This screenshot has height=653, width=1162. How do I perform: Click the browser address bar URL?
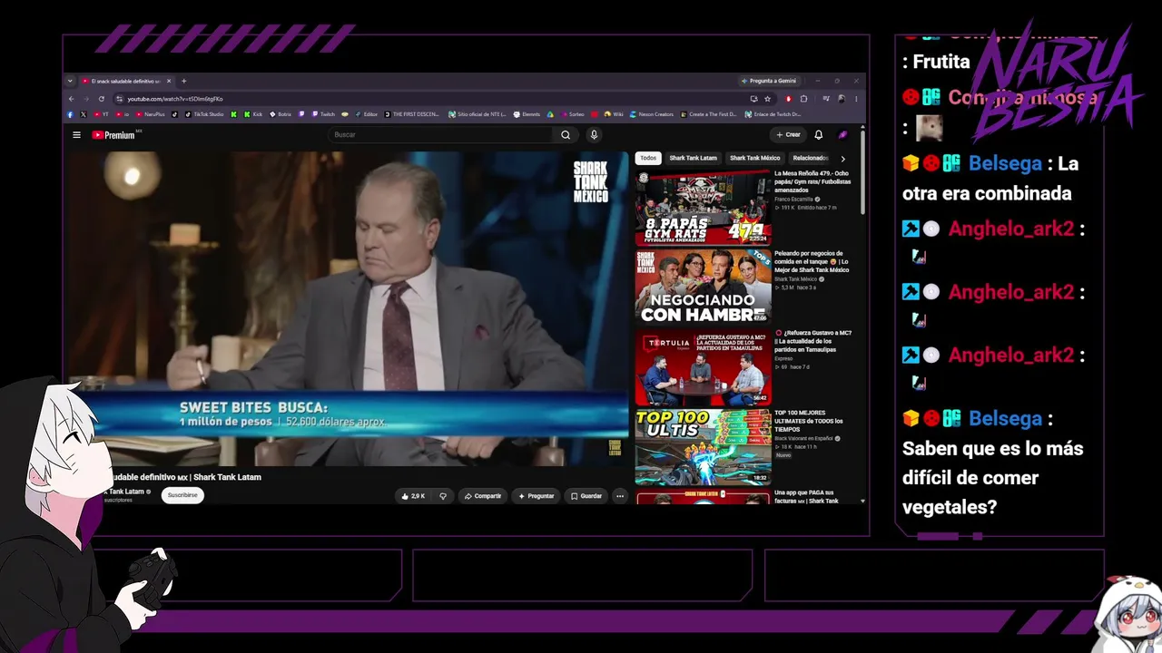tap(175, 99)
